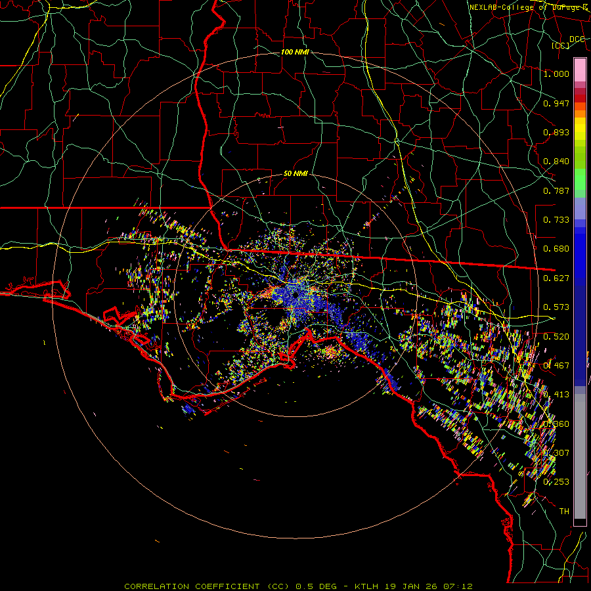Click the 0.787 color scale value

point(556,190)
